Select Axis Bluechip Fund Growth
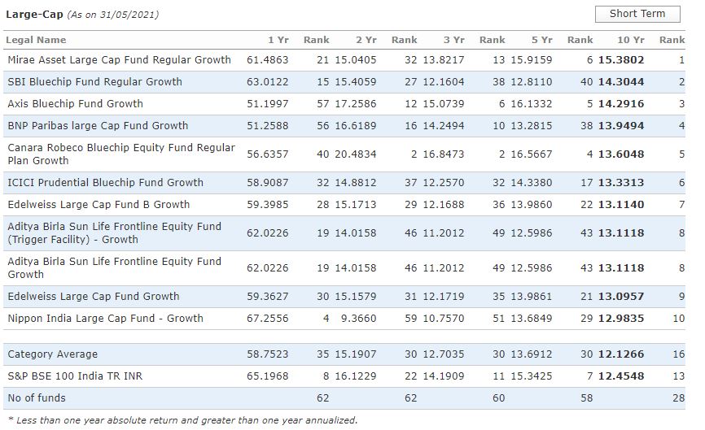Image resolution: width=705 pixels, height=430 pixels. click(x=75, y=103)
